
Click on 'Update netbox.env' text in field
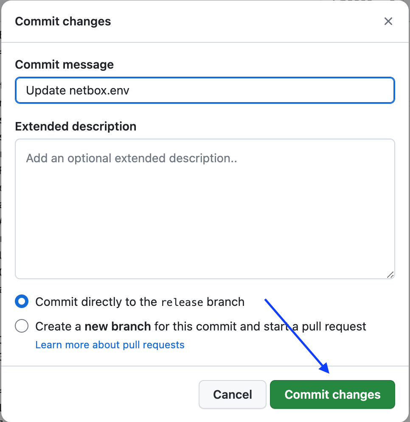coord(77,90)
